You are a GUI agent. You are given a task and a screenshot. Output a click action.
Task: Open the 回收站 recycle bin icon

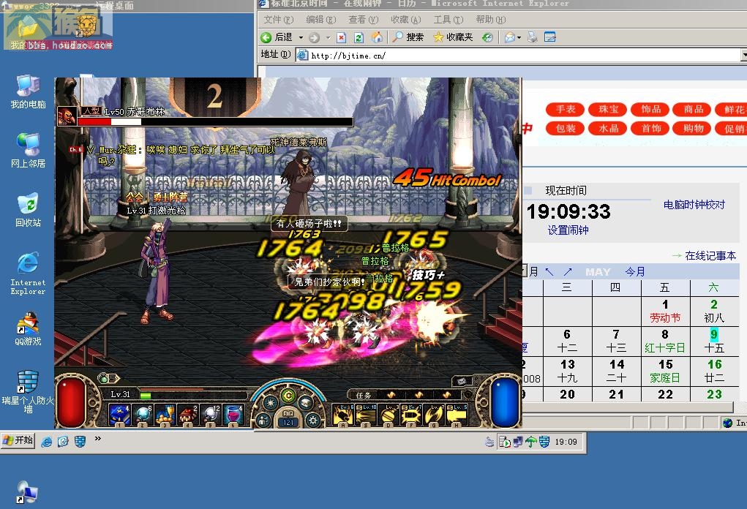pos(28,210)
